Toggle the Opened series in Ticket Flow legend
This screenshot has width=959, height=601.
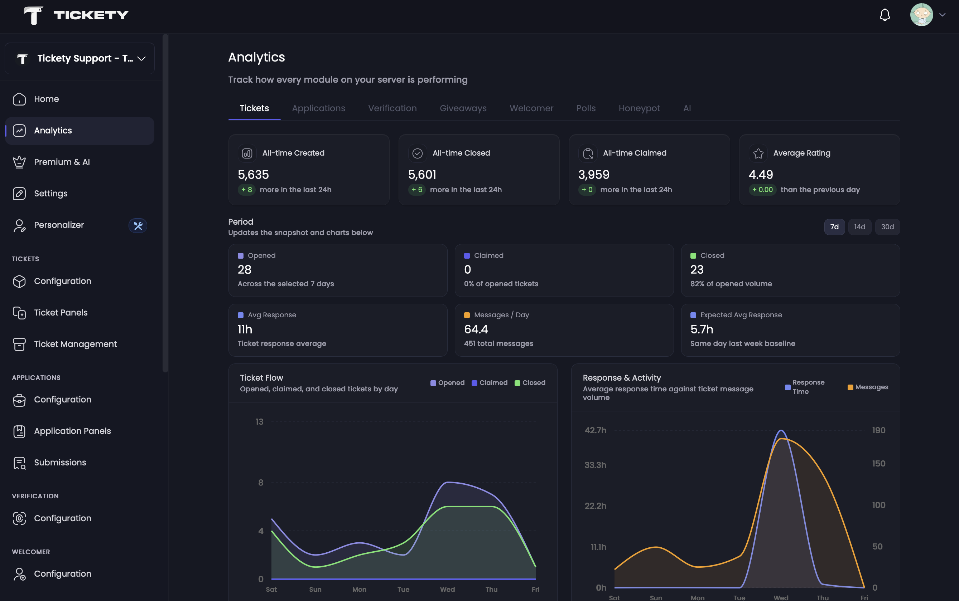click(448, 383)
